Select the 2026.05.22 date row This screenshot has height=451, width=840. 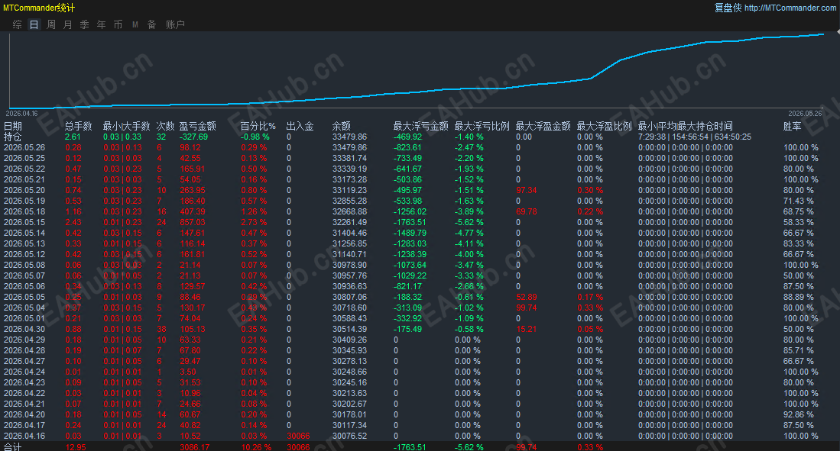click(x=24, y=169)
